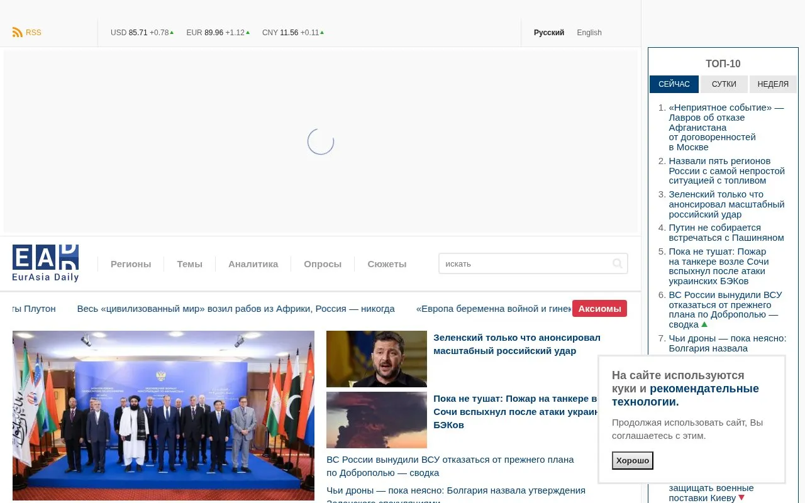805x503 pixels.
Task: Open ticker item 'Европа беременна войной'
Action: pyautogui.click(x=494, y=309)
